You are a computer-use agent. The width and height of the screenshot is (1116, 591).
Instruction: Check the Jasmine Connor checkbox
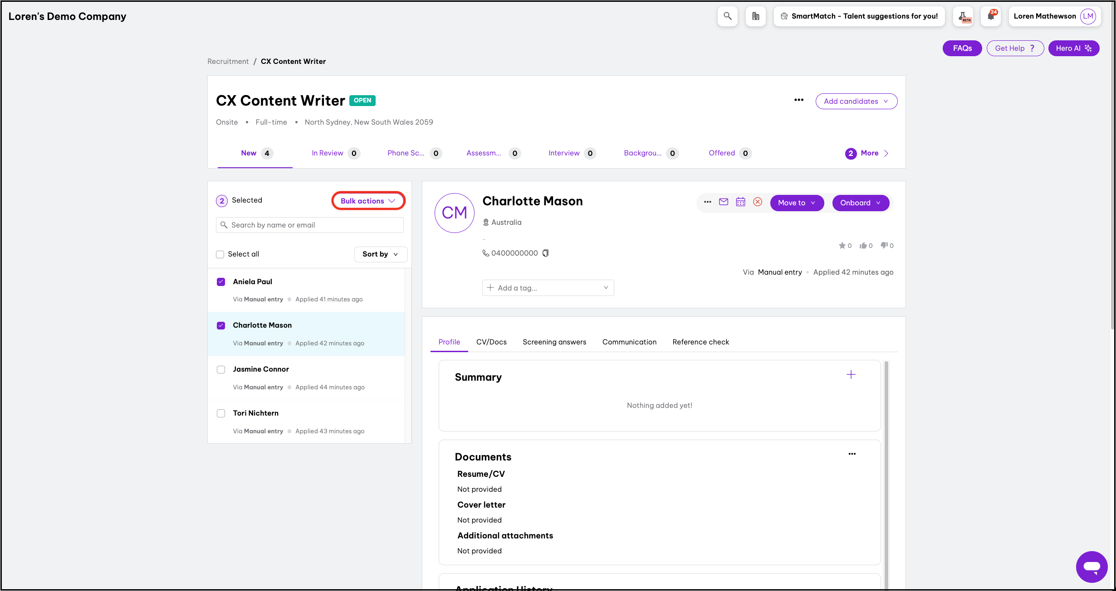pos(221,369)
